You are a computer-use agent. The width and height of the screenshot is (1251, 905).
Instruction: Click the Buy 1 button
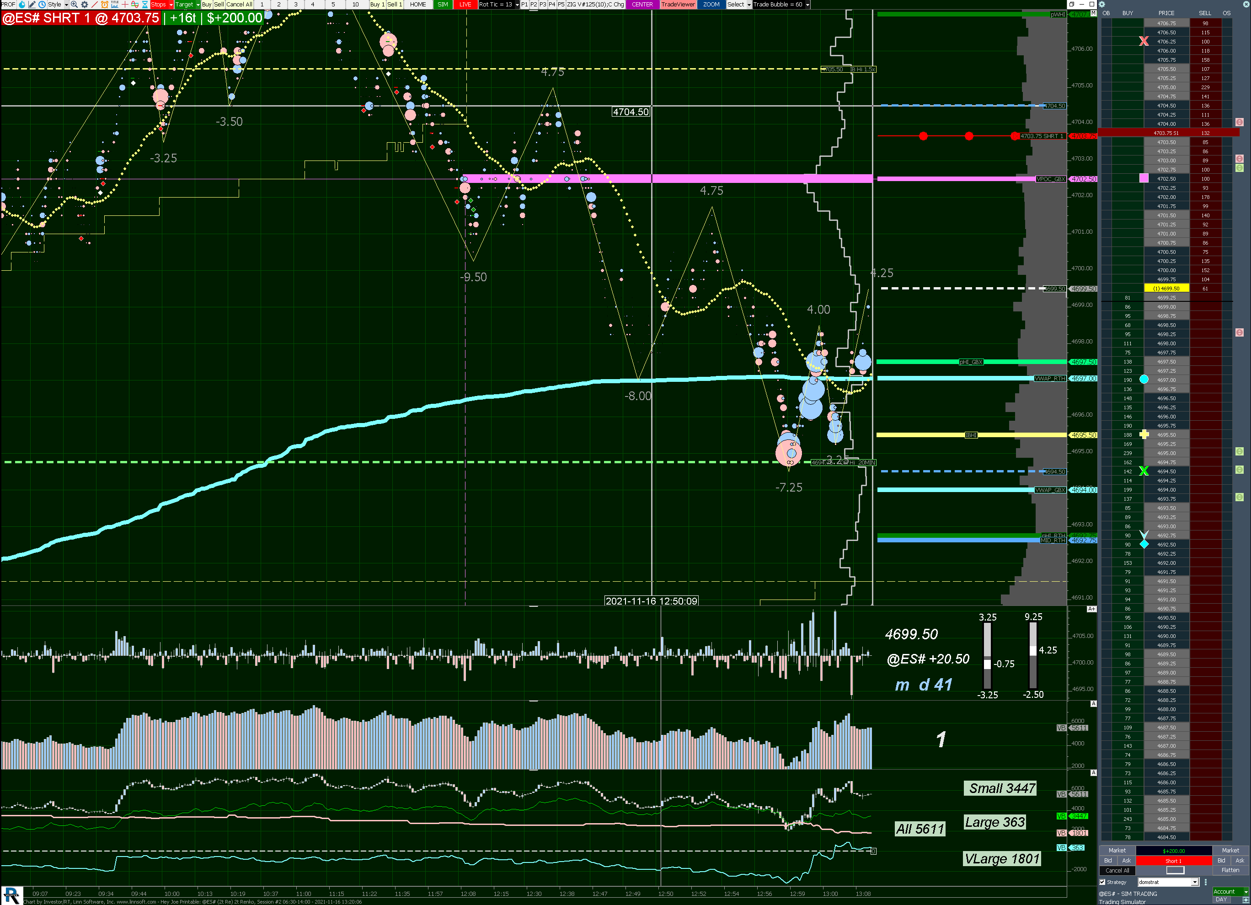click(377, 5)
